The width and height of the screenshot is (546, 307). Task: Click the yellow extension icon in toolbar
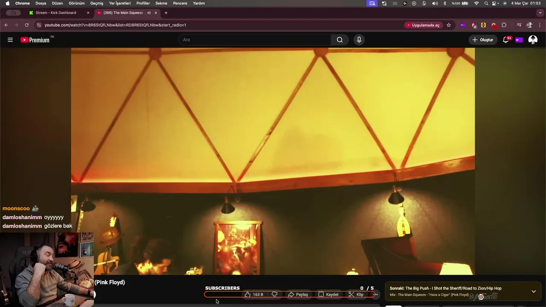(483, 25)
